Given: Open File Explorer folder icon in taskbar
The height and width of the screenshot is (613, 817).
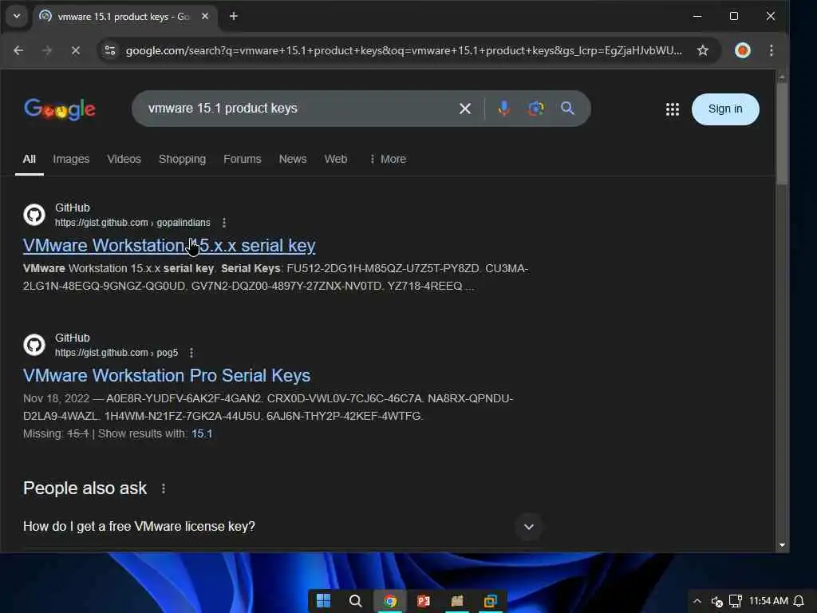Looking at the screenshot, I should [457, 601].
